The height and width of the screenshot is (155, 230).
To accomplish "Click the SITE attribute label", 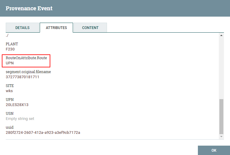I will [x=10, y=86].
